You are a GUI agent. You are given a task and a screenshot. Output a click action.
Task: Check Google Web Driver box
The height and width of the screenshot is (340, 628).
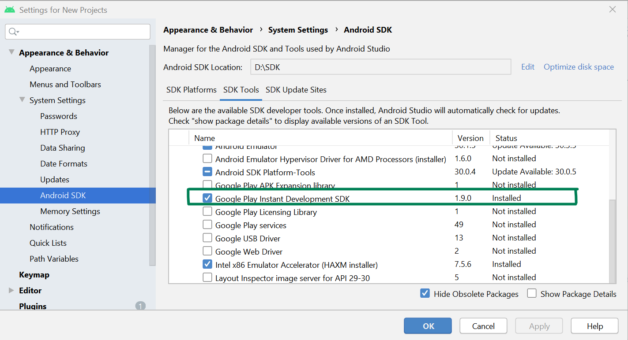(x=207, y=251)
